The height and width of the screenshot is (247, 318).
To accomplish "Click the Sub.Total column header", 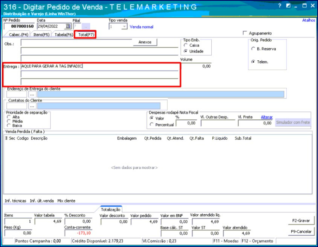I will 243,138.
